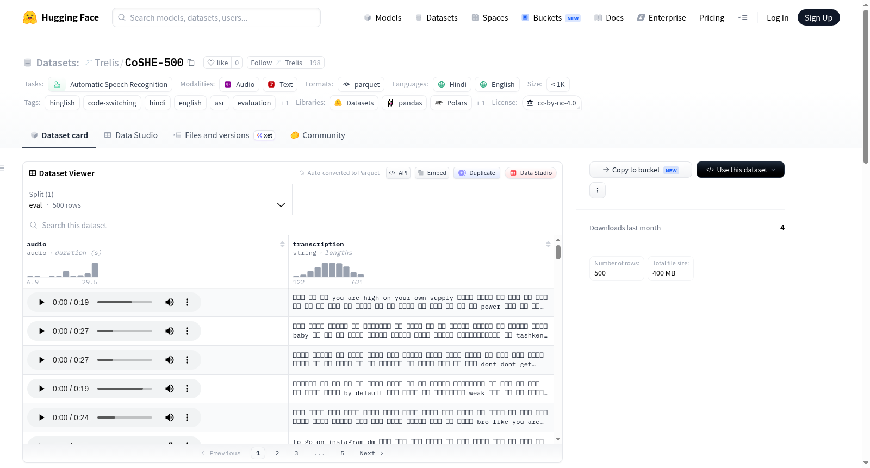
Task: Open Enterprise in the top navigation
Action: [662, 18]
